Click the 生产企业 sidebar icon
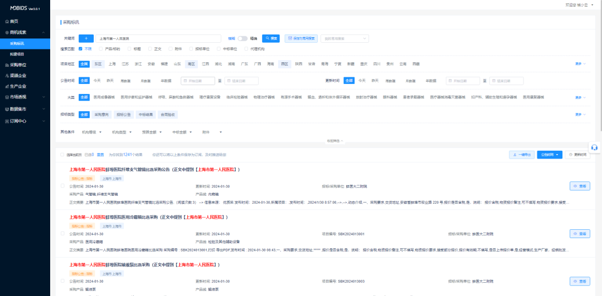The width and height of the screenshot is (602, 296). [7, 86]
